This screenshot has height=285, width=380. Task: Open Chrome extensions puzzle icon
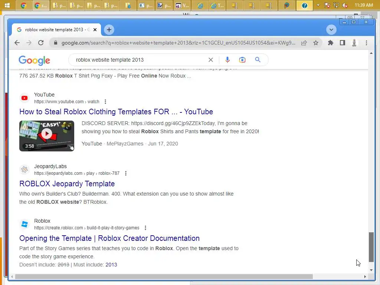330,43
